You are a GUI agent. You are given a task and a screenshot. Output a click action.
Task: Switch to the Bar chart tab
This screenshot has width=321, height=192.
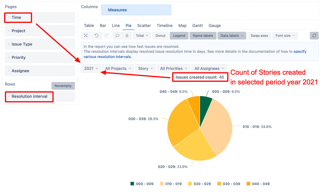click(x=103, y=26)
